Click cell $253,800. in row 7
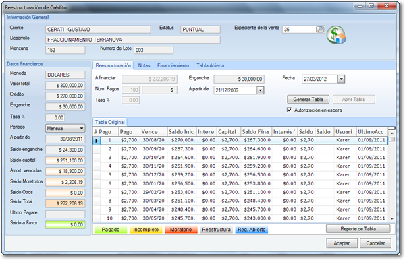 tap(183, 192)
